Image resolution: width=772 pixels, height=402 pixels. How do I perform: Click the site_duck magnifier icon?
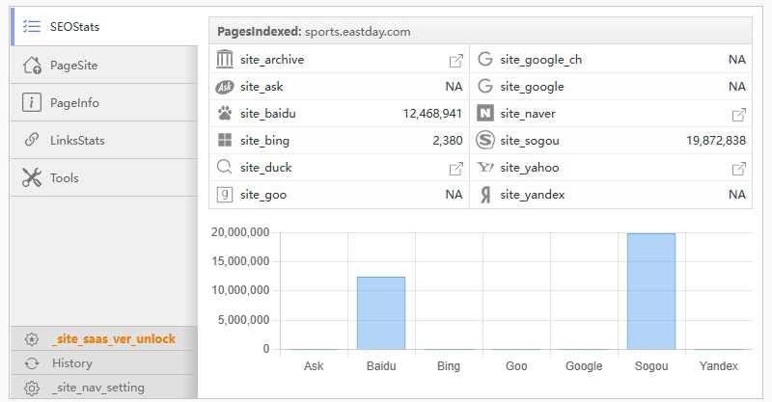coord(225,168)
